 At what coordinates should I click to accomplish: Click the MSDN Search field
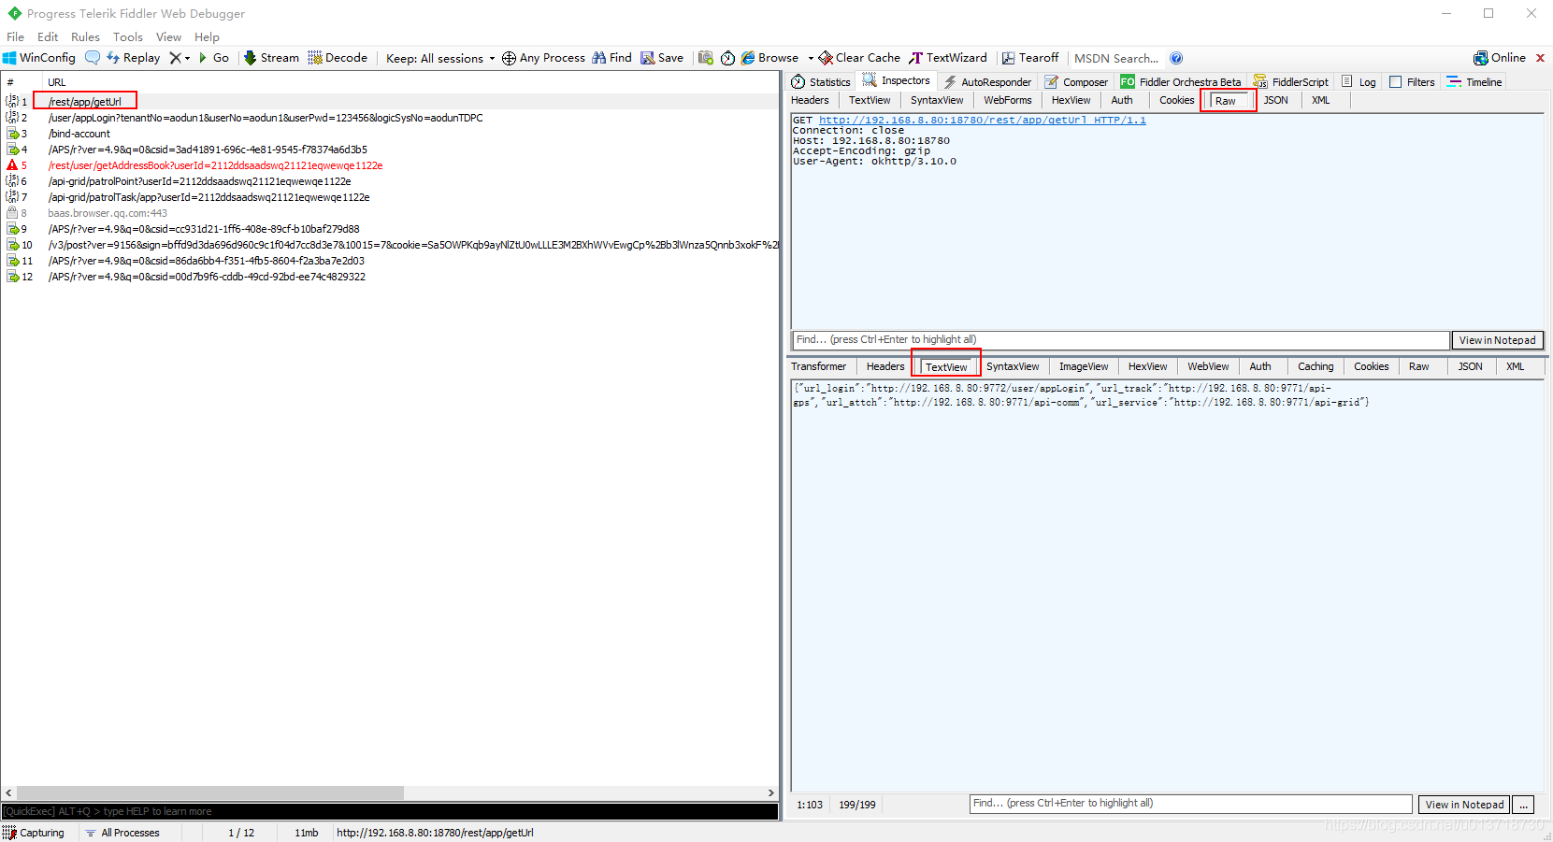tap(1116, 58)
